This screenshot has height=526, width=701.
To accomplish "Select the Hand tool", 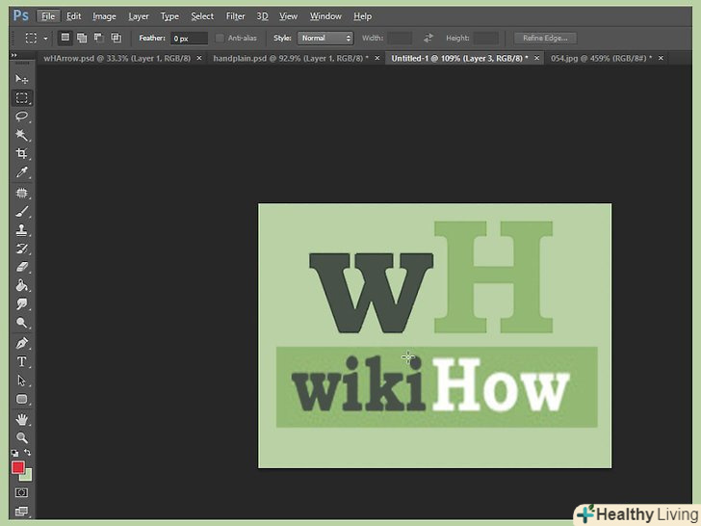I will pyautogui.click(x=21, y=420).
